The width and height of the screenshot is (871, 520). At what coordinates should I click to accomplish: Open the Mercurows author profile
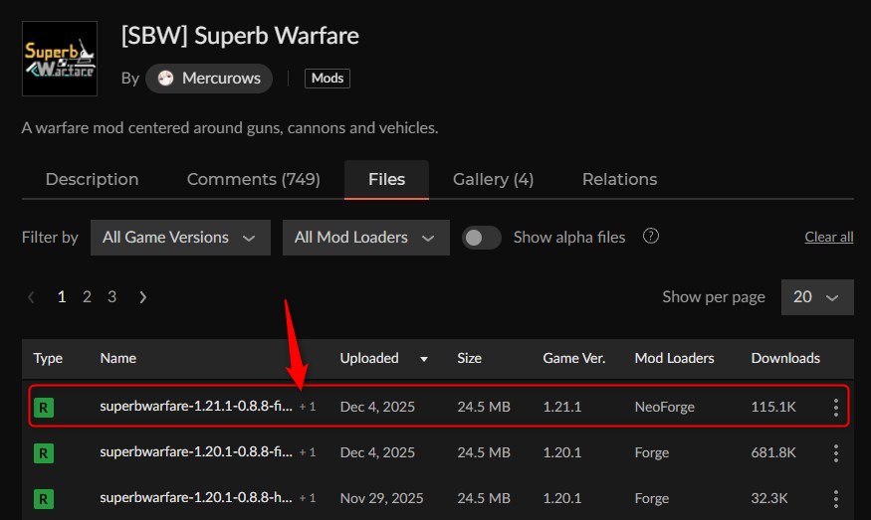pos(209,79)
